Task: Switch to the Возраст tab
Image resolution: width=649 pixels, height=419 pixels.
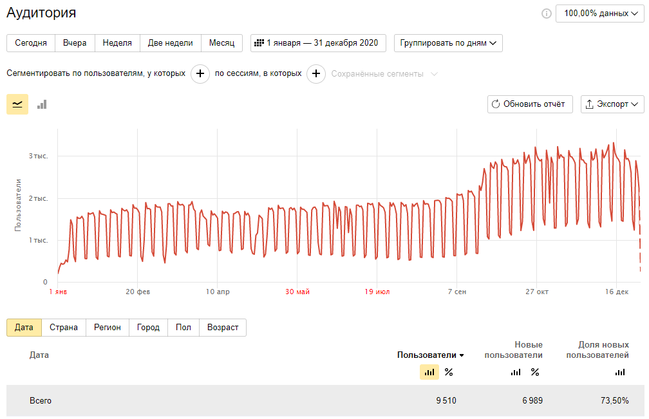Action: tap(223, 328)
